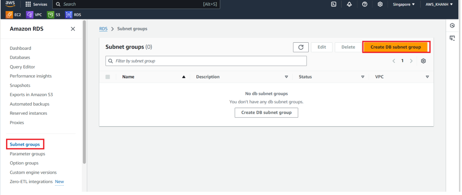Viewport: 462px width, 195px height.
Task: Open VPC shortcut in favorites bar
Action: 34,14
